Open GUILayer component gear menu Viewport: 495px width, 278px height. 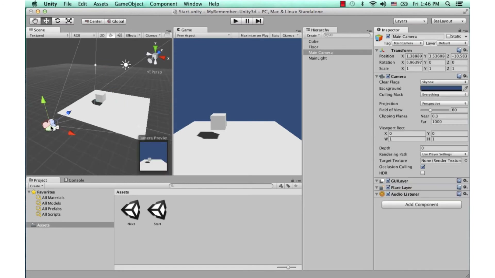[x=465, y=181]
